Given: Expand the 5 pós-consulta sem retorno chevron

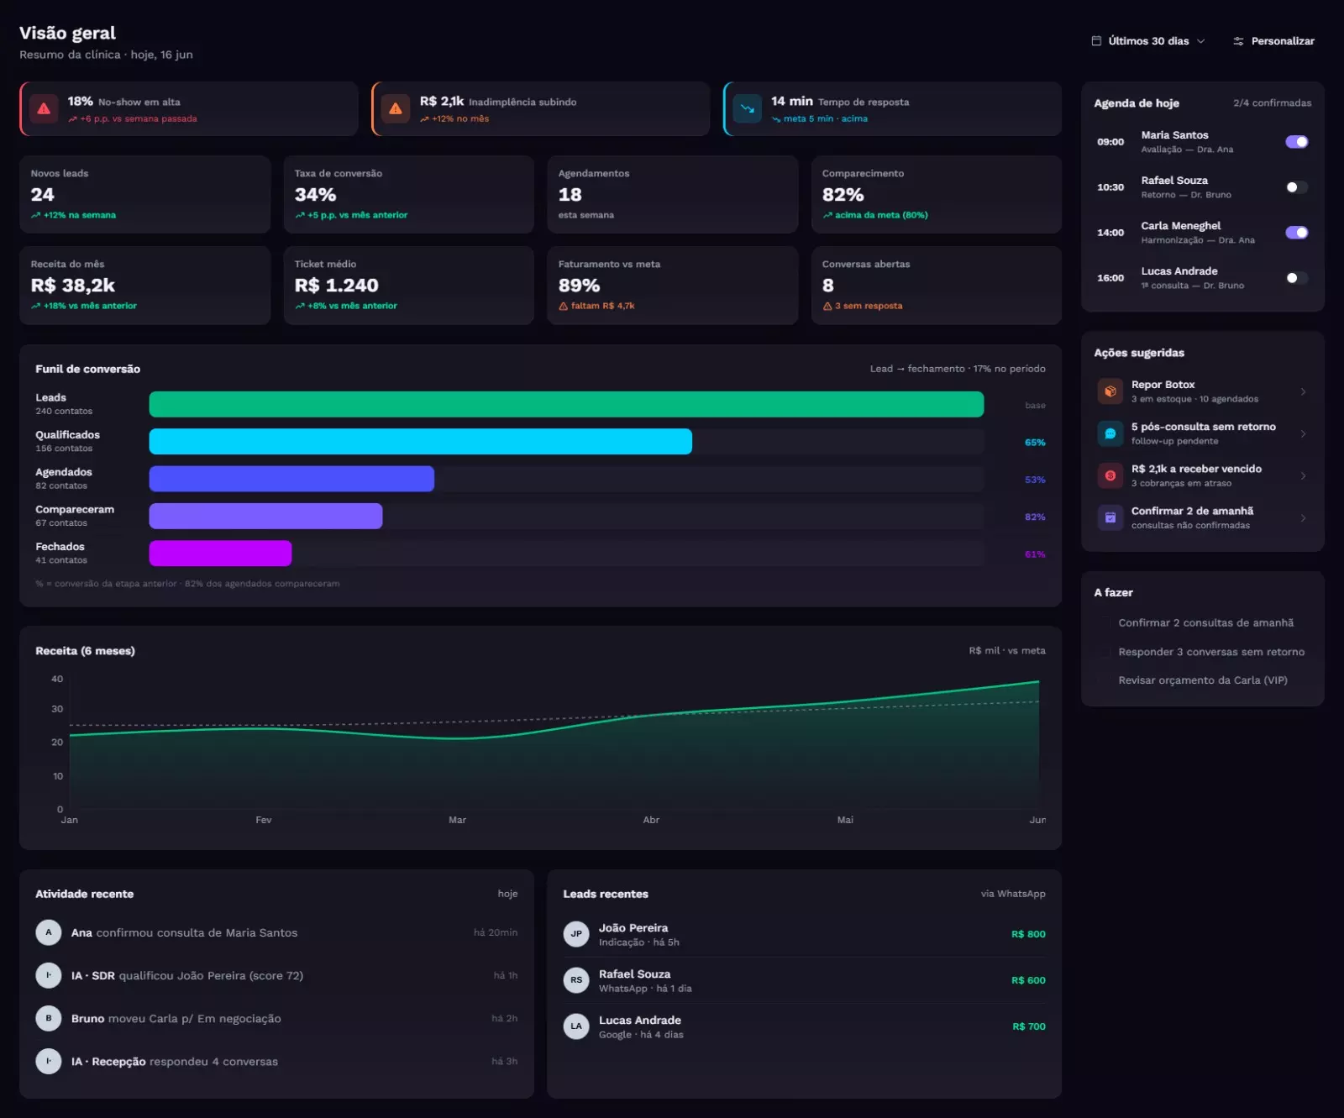Looking at the screenshot, I should click(x=1303, y=433).
